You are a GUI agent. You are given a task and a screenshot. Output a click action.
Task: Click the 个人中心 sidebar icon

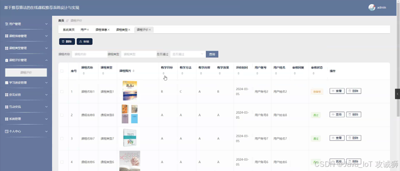(6, 131)
